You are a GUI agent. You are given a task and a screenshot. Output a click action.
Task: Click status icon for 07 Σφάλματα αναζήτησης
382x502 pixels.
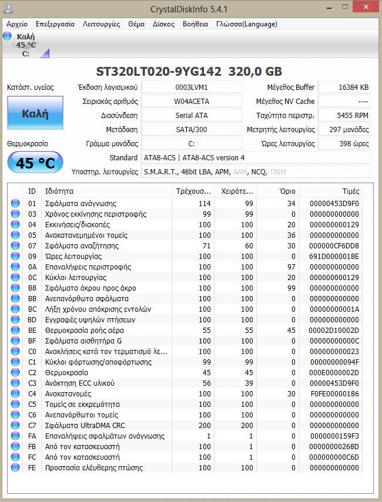point(15,245)
